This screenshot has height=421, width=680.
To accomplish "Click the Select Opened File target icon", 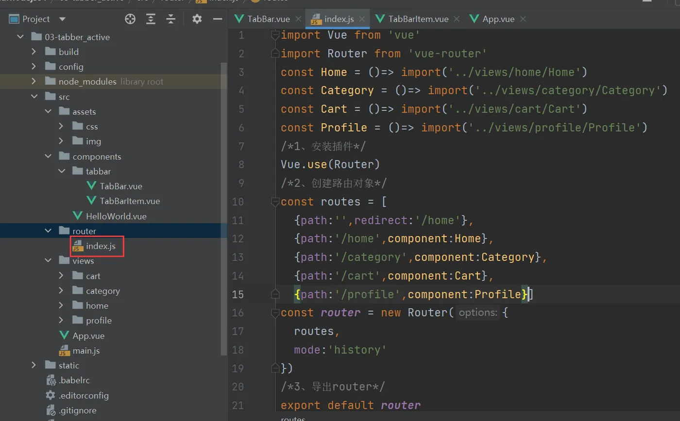I will click(130, 19).
